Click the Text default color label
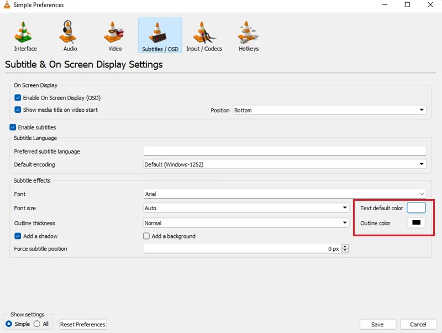This screenshot has height=333, width=442. 381,208
